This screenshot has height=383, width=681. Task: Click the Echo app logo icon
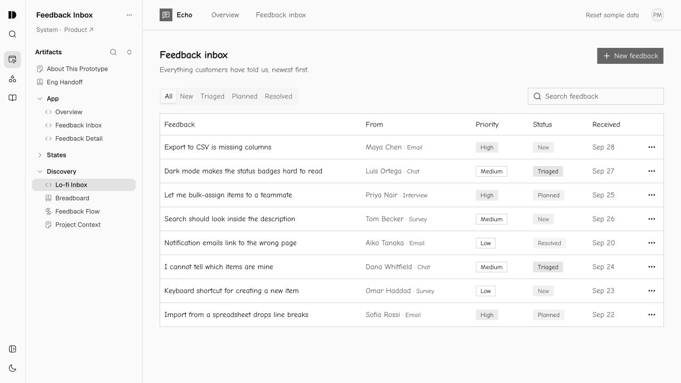click(166, 15)
